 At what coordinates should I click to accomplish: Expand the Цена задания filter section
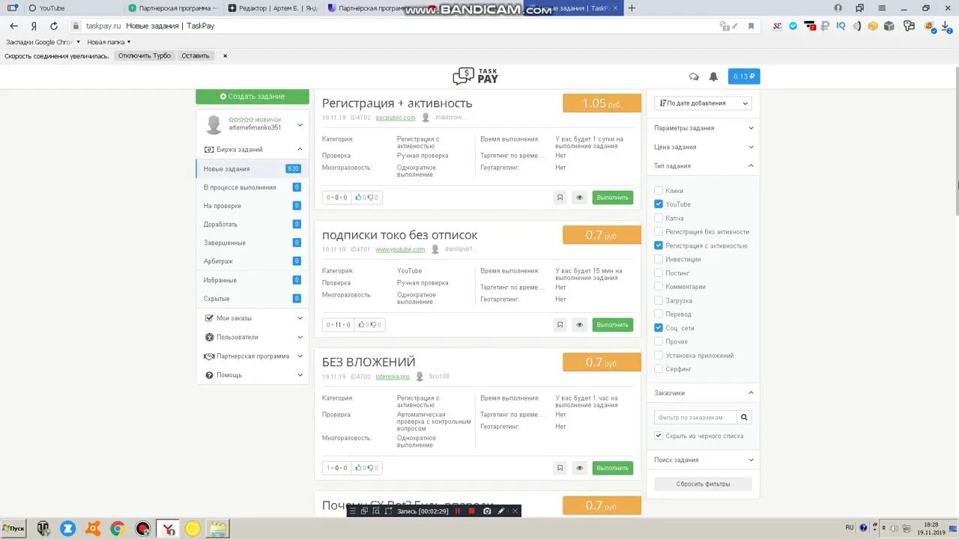(704, 147)
